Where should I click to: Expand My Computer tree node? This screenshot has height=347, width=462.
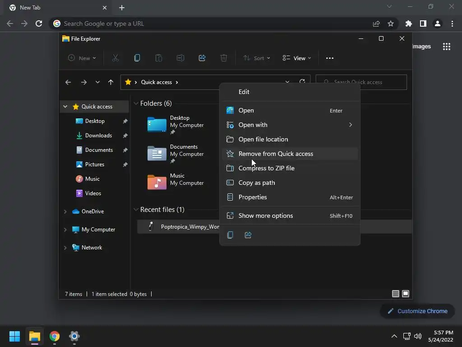click(65, 230)
